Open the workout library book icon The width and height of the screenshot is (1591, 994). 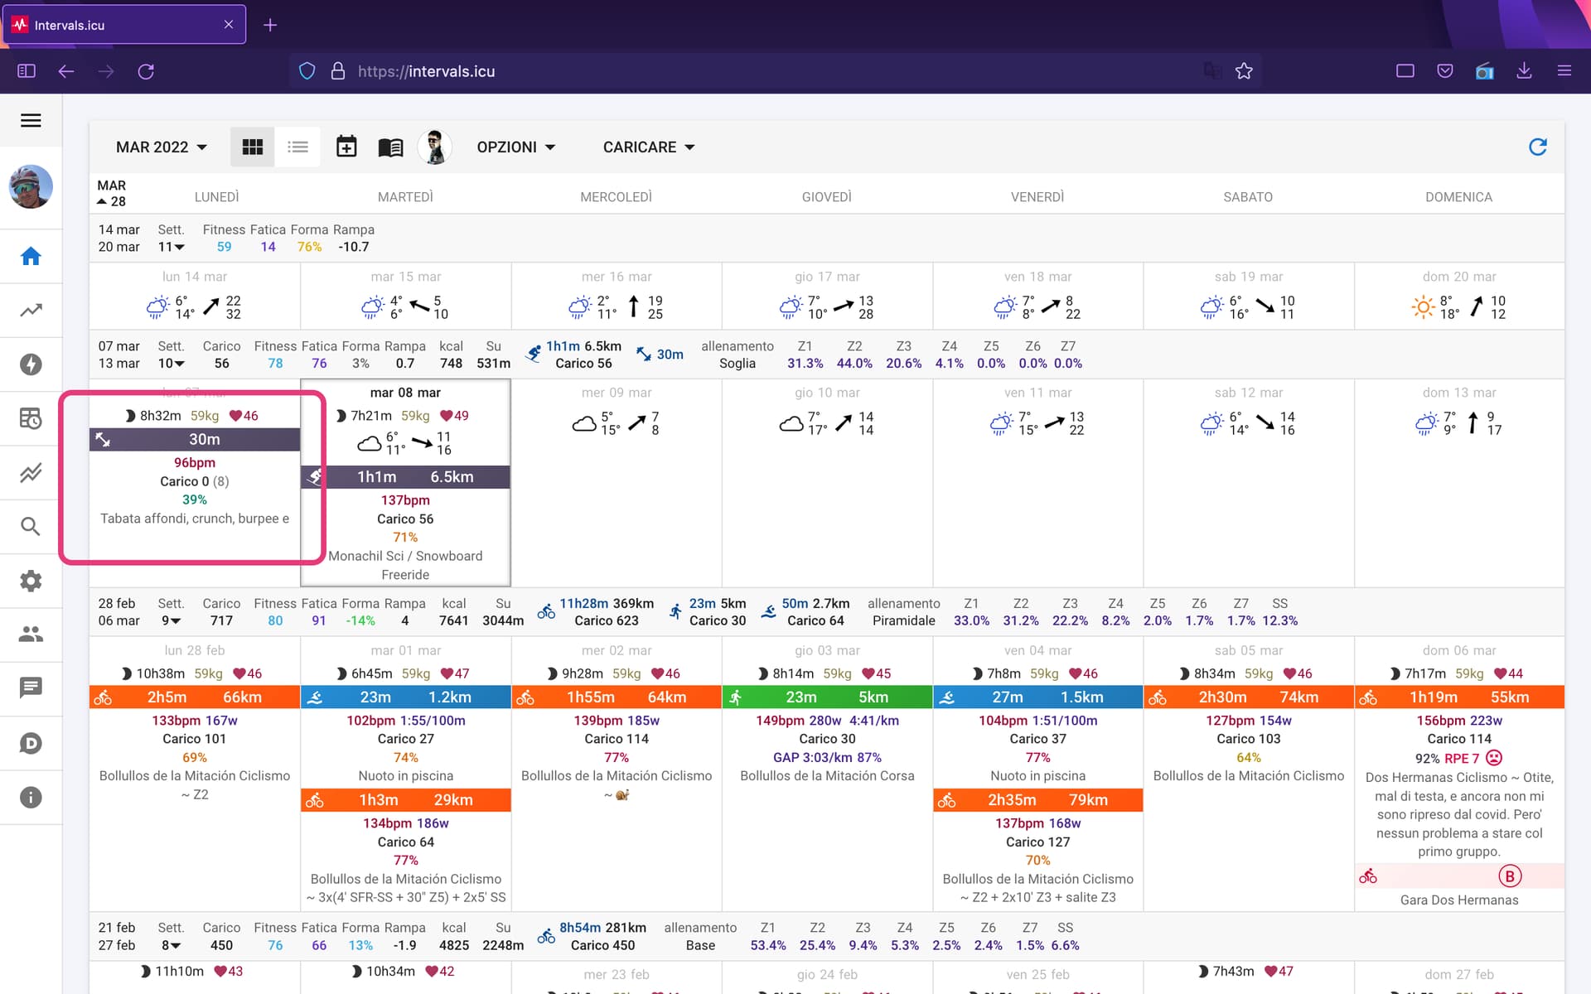pos(390,147)
